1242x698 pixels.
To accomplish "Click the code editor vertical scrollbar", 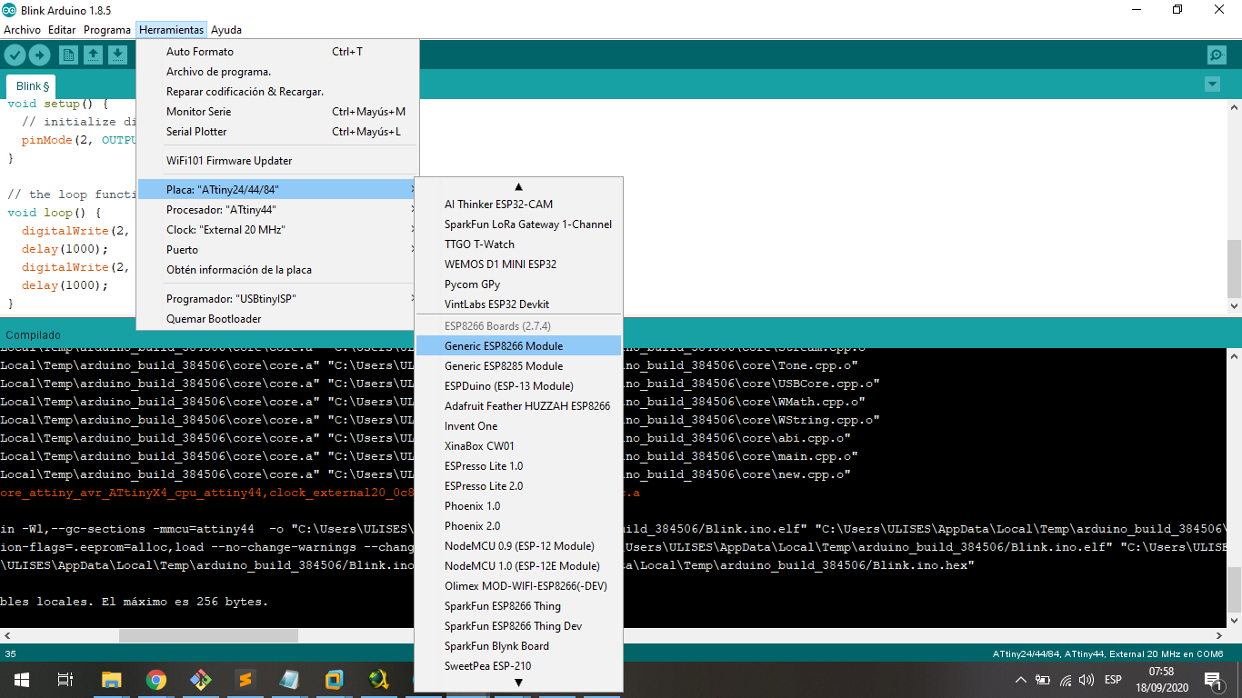I will 1234,268.
